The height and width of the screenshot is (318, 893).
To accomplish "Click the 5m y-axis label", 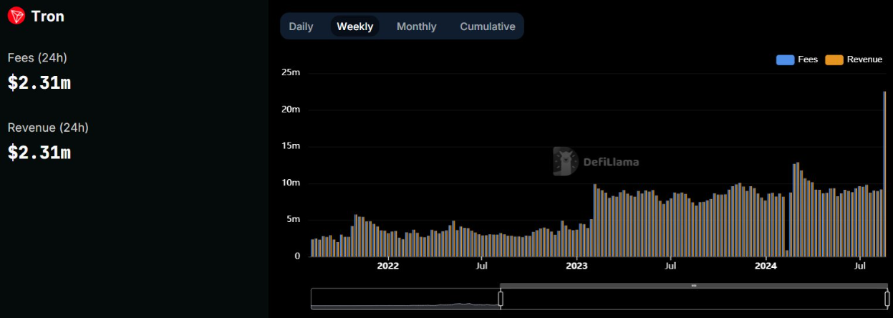I will (x=294, y=219).
